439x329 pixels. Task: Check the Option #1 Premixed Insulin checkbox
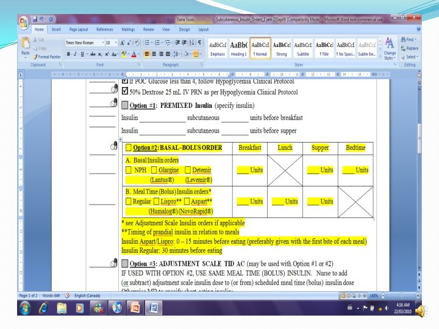tap(125, 105)
